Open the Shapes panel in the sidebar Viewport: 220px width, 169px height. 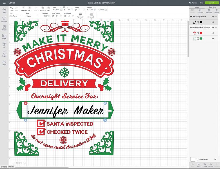pyautogui.click(x=4, y=54)
